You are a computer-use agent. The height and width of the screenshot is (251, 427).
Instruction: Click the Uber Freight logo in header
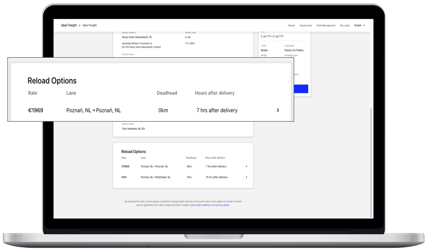click(x=69, y=25)
